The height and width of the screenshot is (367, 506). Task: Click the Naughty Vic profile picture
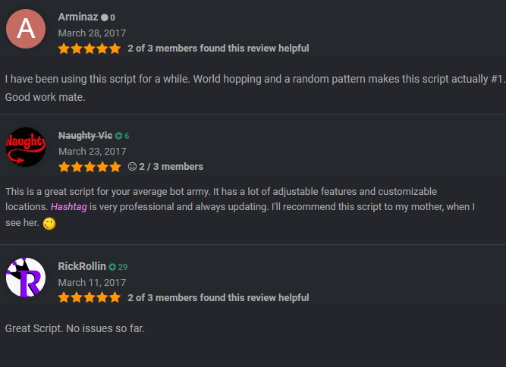click(26, 147)
